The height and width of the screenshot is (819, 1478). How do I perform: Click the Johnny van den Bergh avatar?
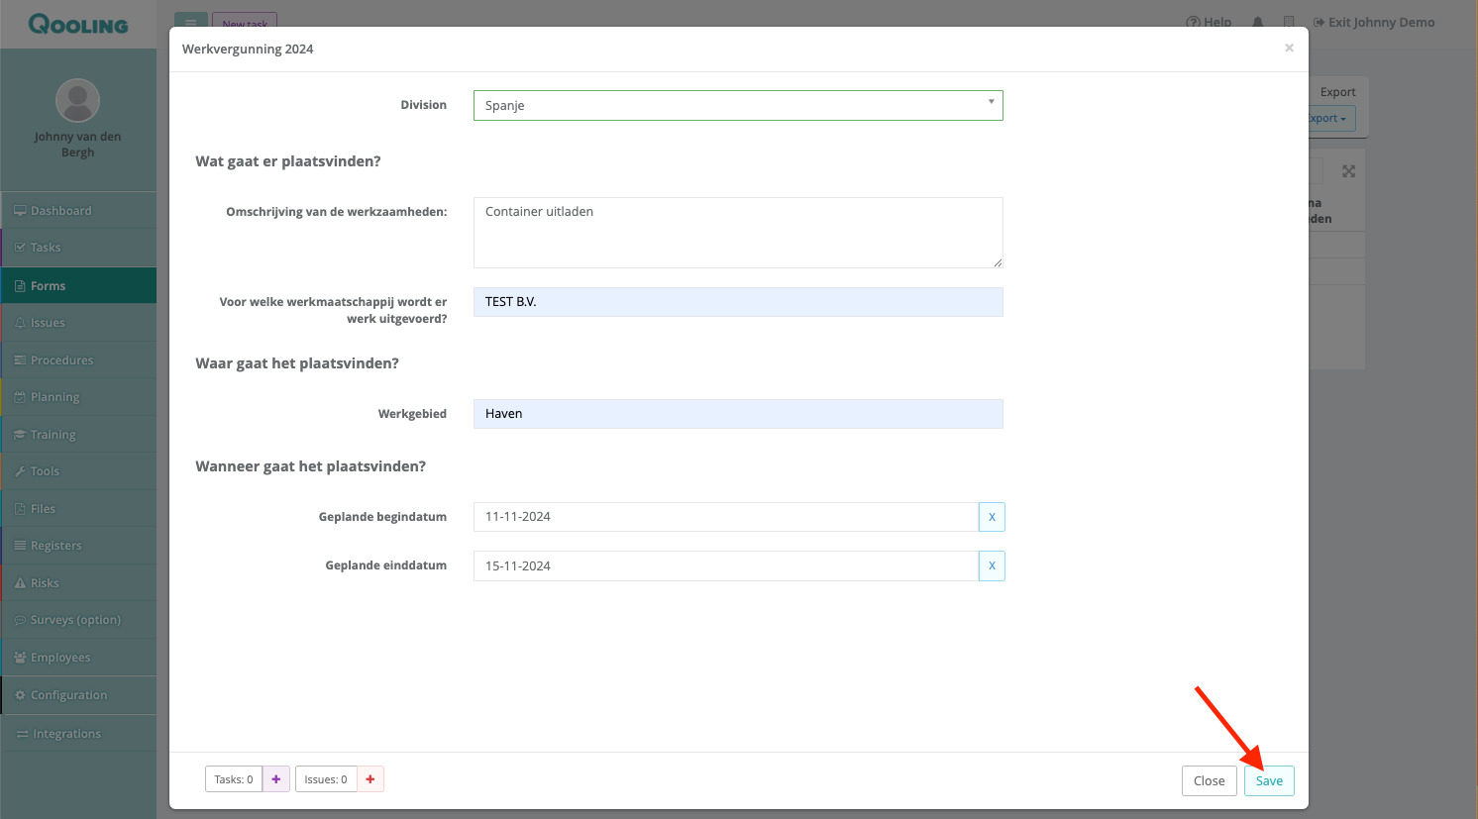pyautogui.click(x=77, y=100)
